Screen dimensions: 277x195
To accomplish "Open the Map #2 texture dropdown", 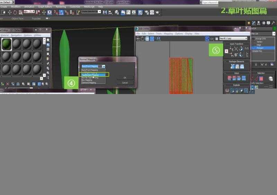I will [x=233, y=38].
